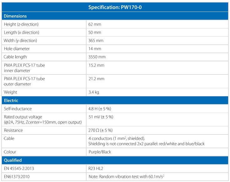The height and width of the screenshot is (182, 230).
Task: Click the 21.2 mm outer diameter value
Action: pos(96,79)
